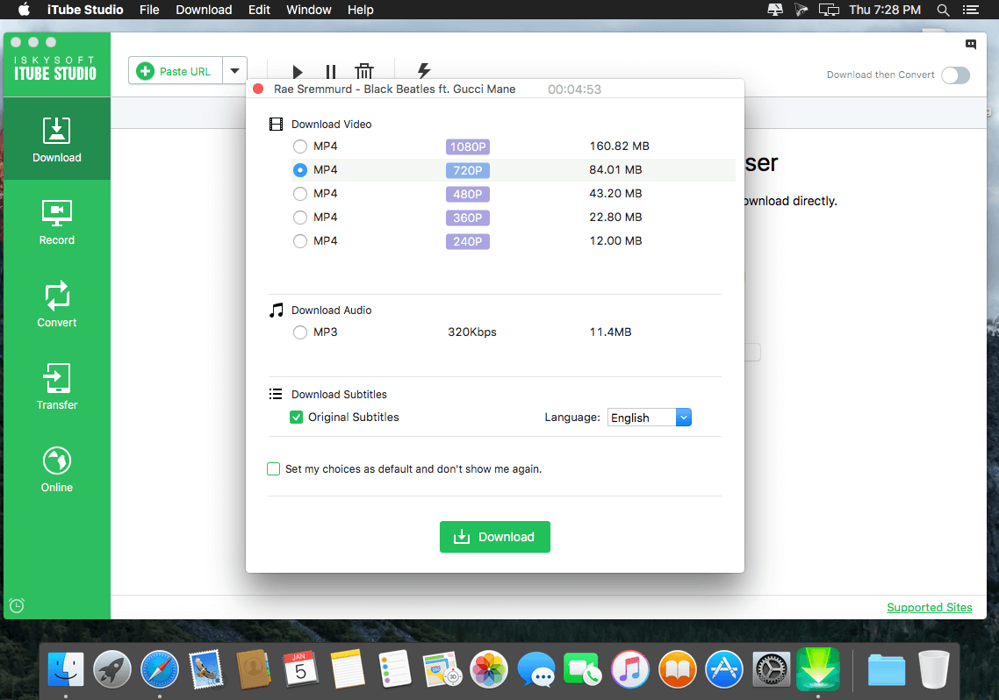Open the Supported Sites link
The height and width of the screenshot is (700, 999).
coord(929,608)
